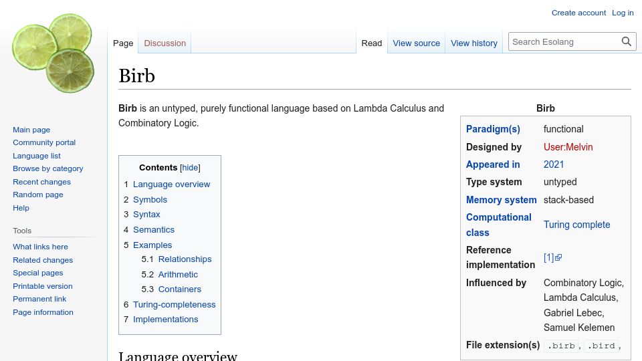Open Related changes
Viewport: 642px width, 361px height.
(43, 260)
